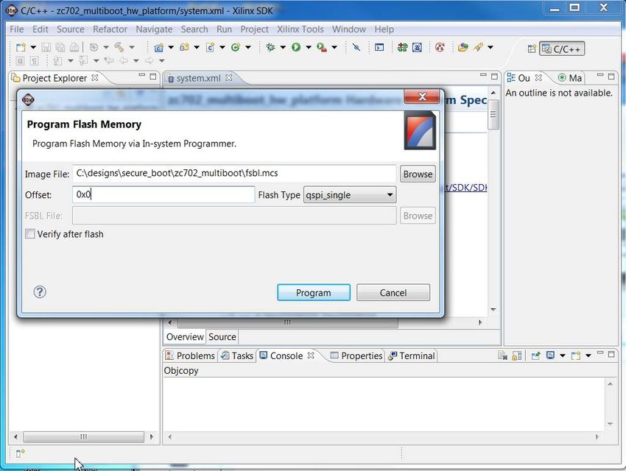This screenshot has height=471, width=626.
Task: Click the Offset input field
Action: [x=163, y=194]
